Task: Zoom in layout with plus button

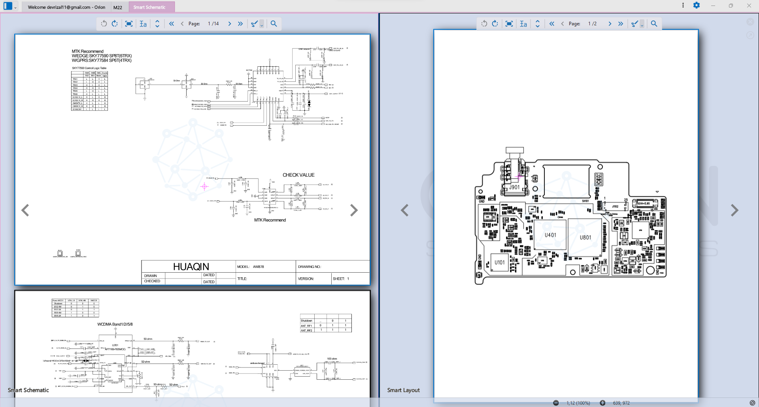Action: pyautogui.click(x=602, y=403)
